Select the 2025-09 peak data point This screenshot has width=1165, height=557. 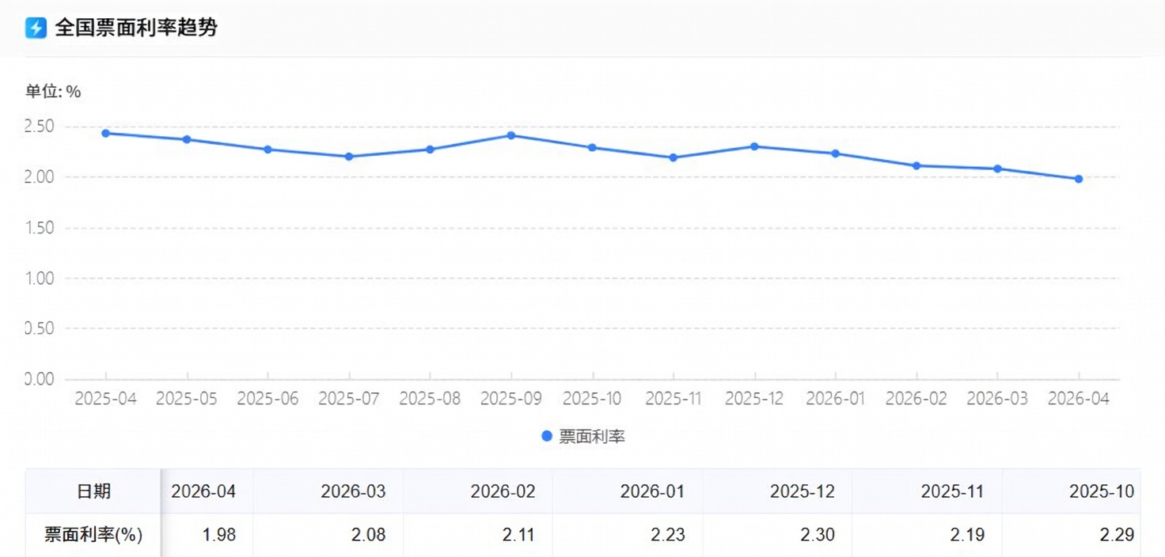pos(512,135)
